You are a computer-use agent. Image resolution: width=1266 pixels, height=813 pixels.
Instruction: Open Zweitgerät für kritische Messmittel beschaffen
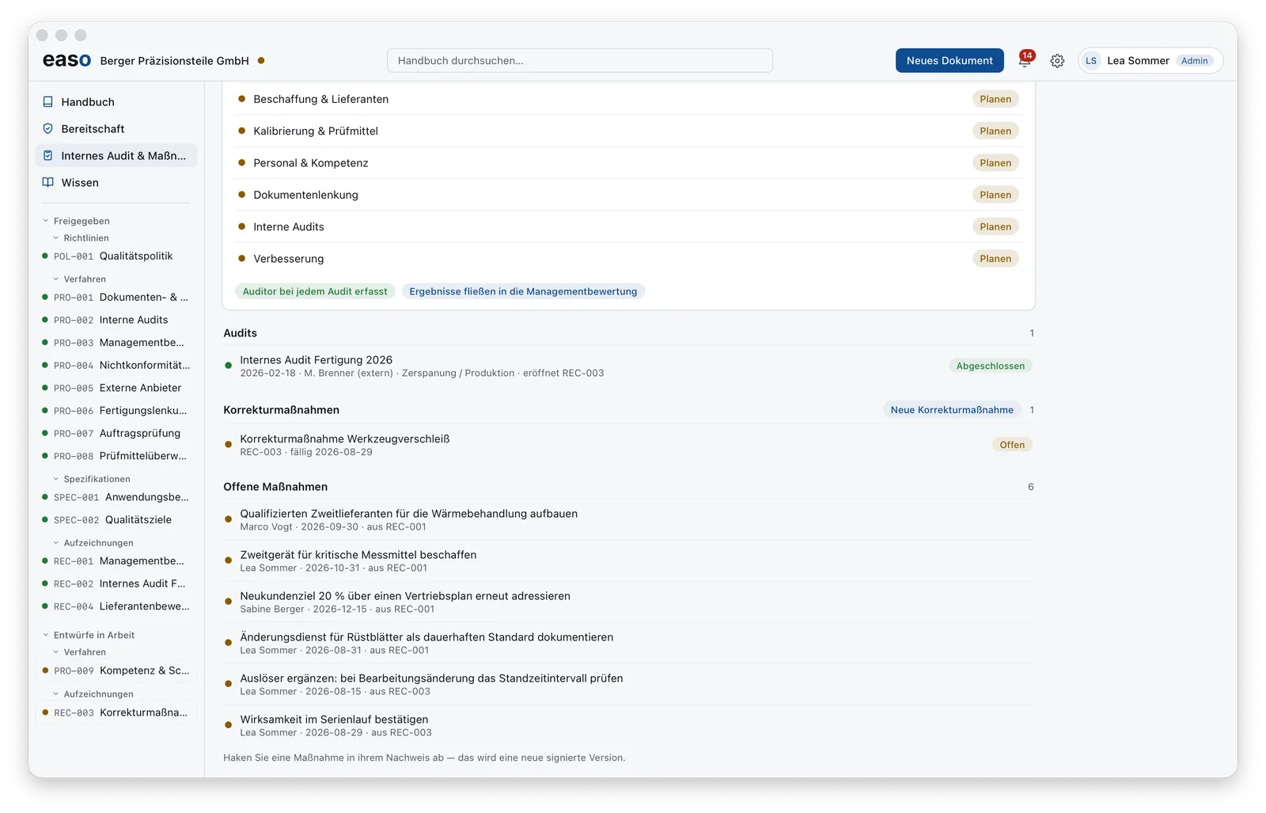click(x=629, y=560)
